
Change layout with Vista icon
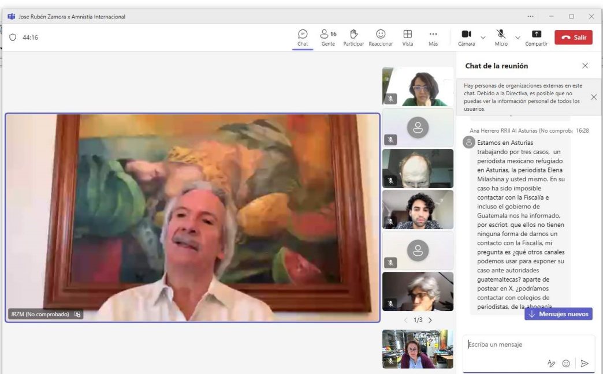pos(408,38)
